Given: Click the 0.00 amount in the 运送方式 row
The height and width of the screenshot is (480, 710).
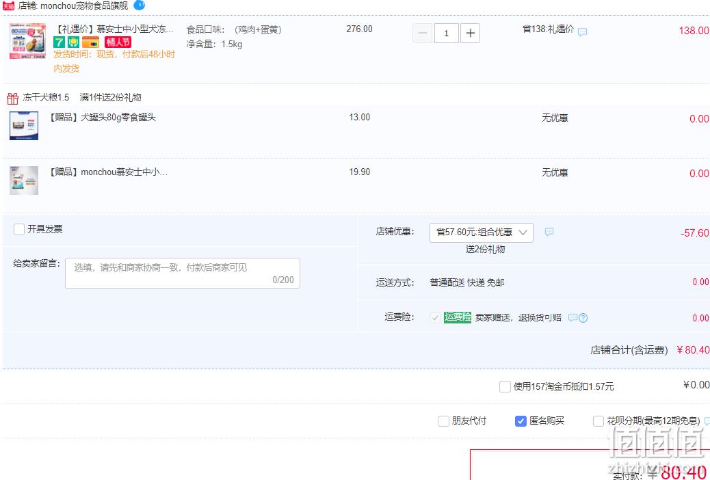Looking at the screenshot, I should pyautogui.click(x=700, y=282).
